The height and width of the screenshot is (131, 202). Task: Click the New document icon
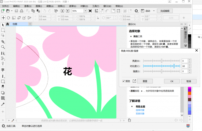[3, 11]
